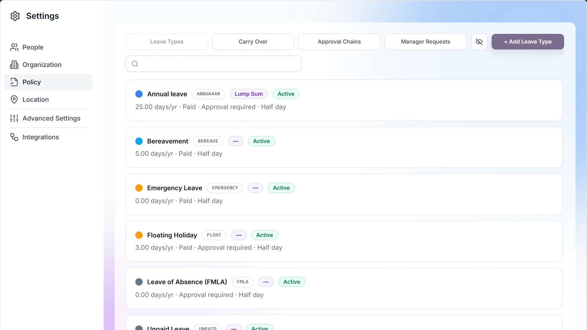Screen dimensions: 587x330
Task: Open the Bereavement leave entry
Action: click(344, 147)
